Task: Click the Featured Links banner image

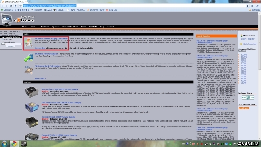Action: pyautogui.click(x=248, y=97)
